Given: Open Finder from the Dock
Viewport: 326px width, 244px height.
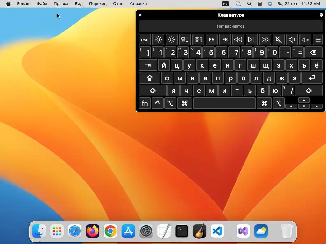Looking at the screenshot, I should tap(39, 231).
